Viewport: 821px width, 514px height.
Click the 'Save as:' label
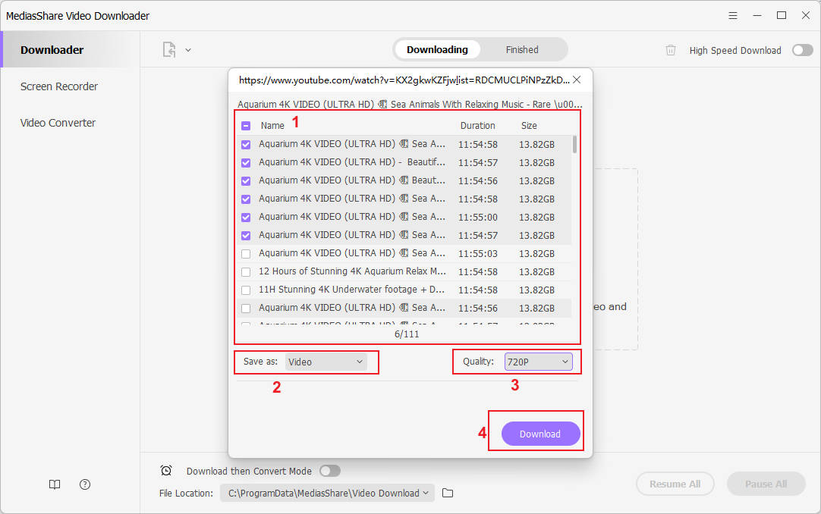(260, 362)
